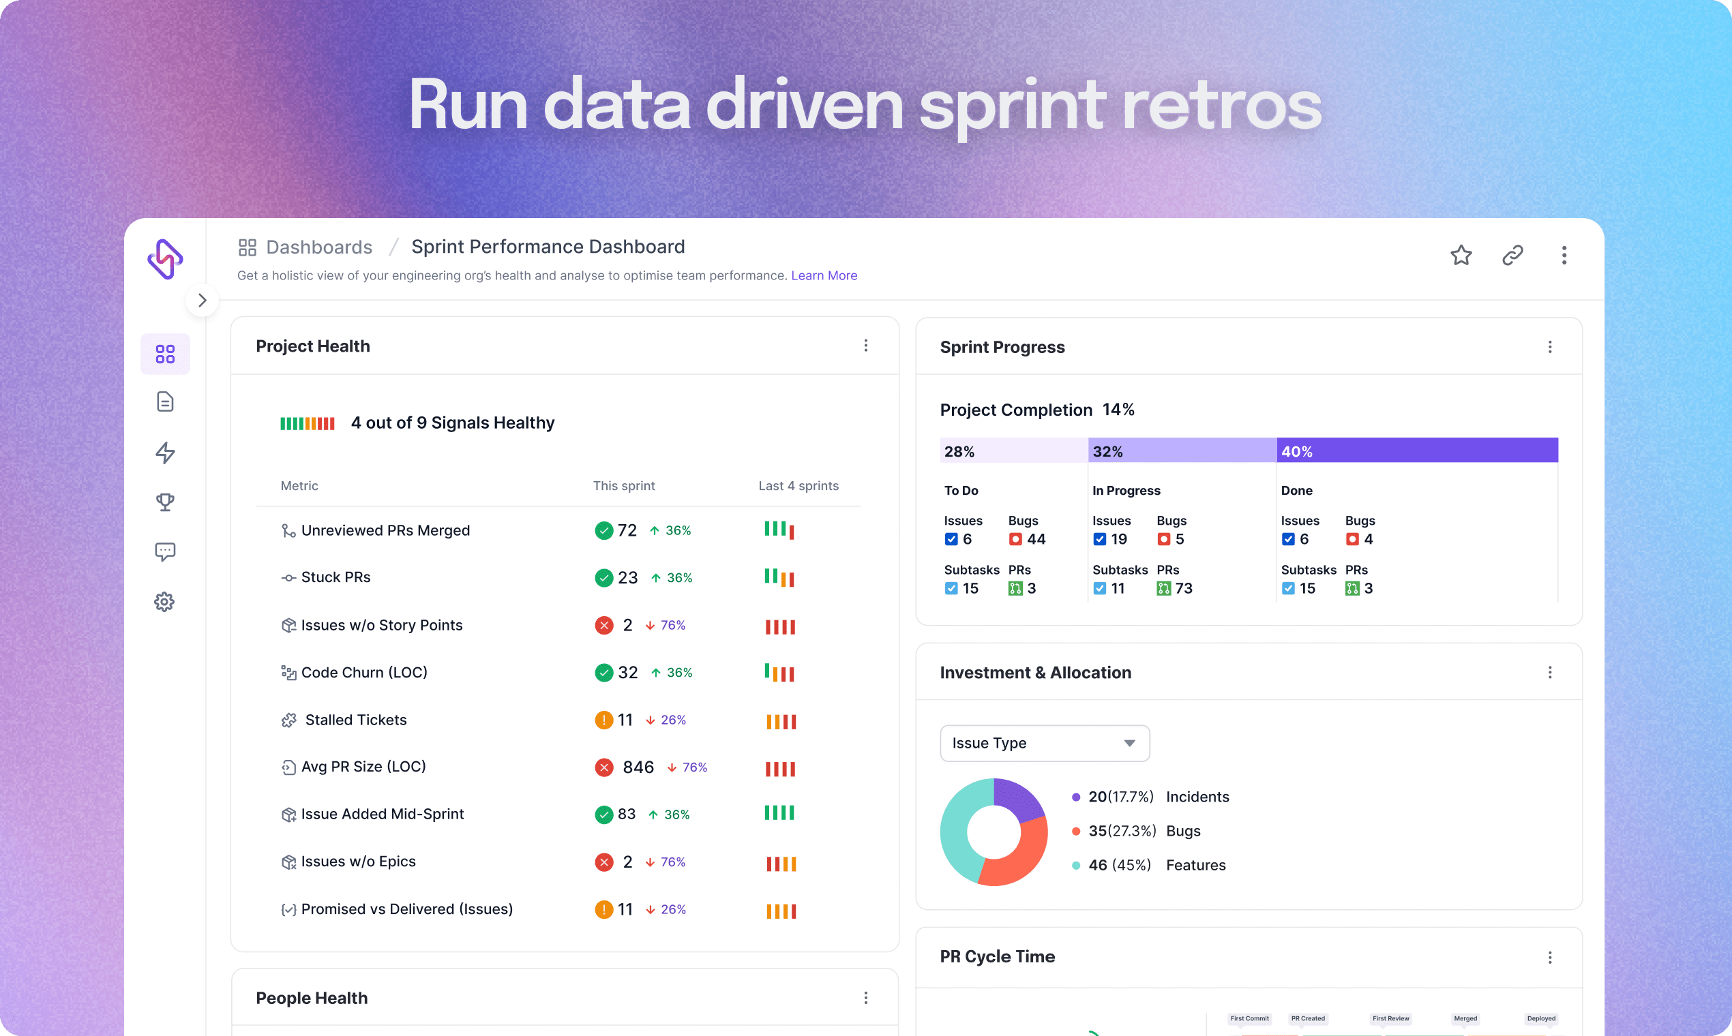Click the First Commit stage label
1732x1036 pixels.
[x=1249, y=1018]
